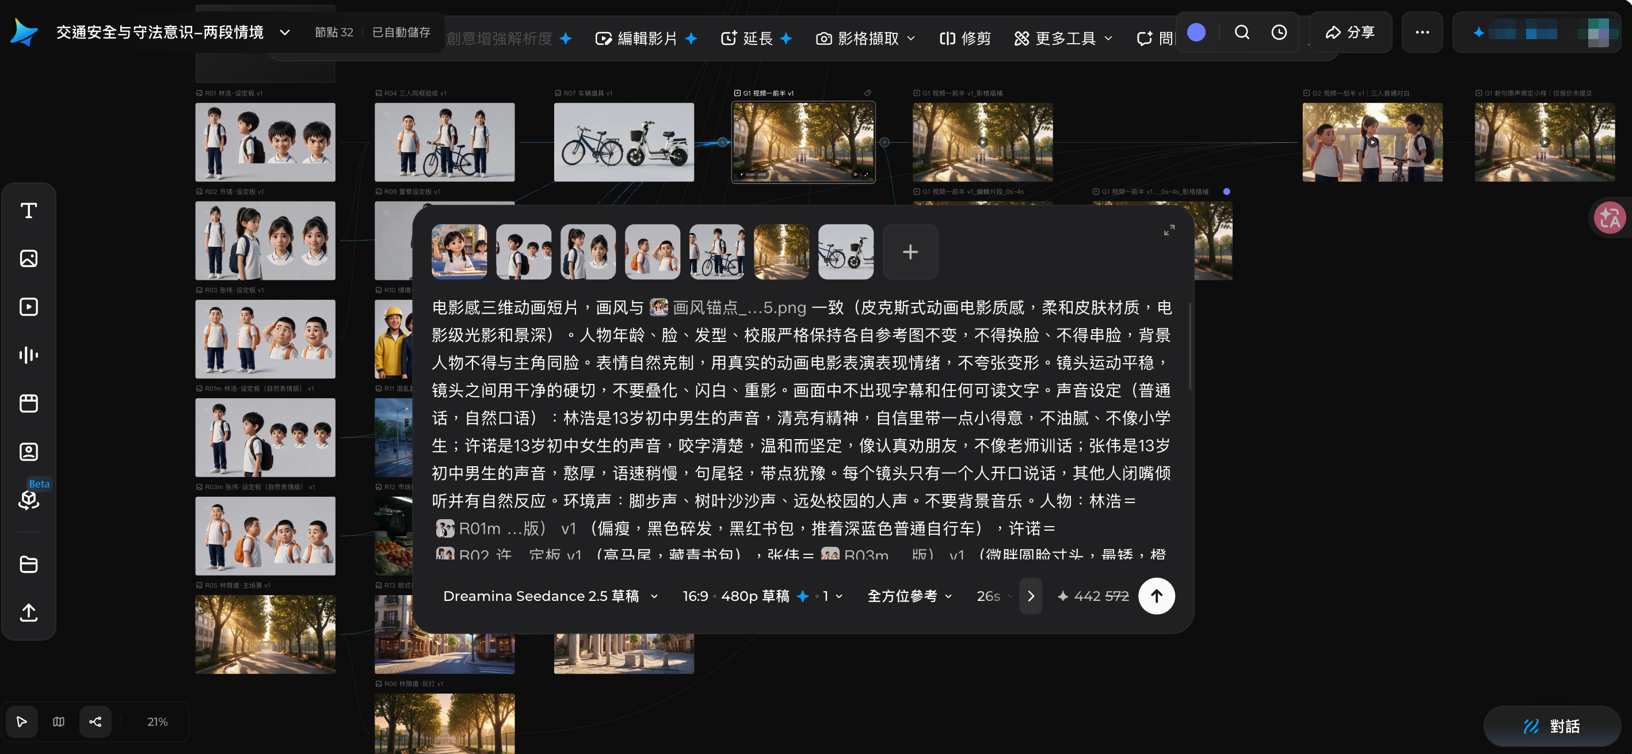Open the history clock icon
Image resolution: width=1632 pixels, height=754 pixels.
pyautogui.click(x=1279, y=32)
